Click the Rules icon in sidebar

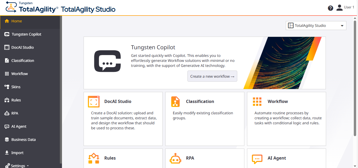(x=7, y=100)
